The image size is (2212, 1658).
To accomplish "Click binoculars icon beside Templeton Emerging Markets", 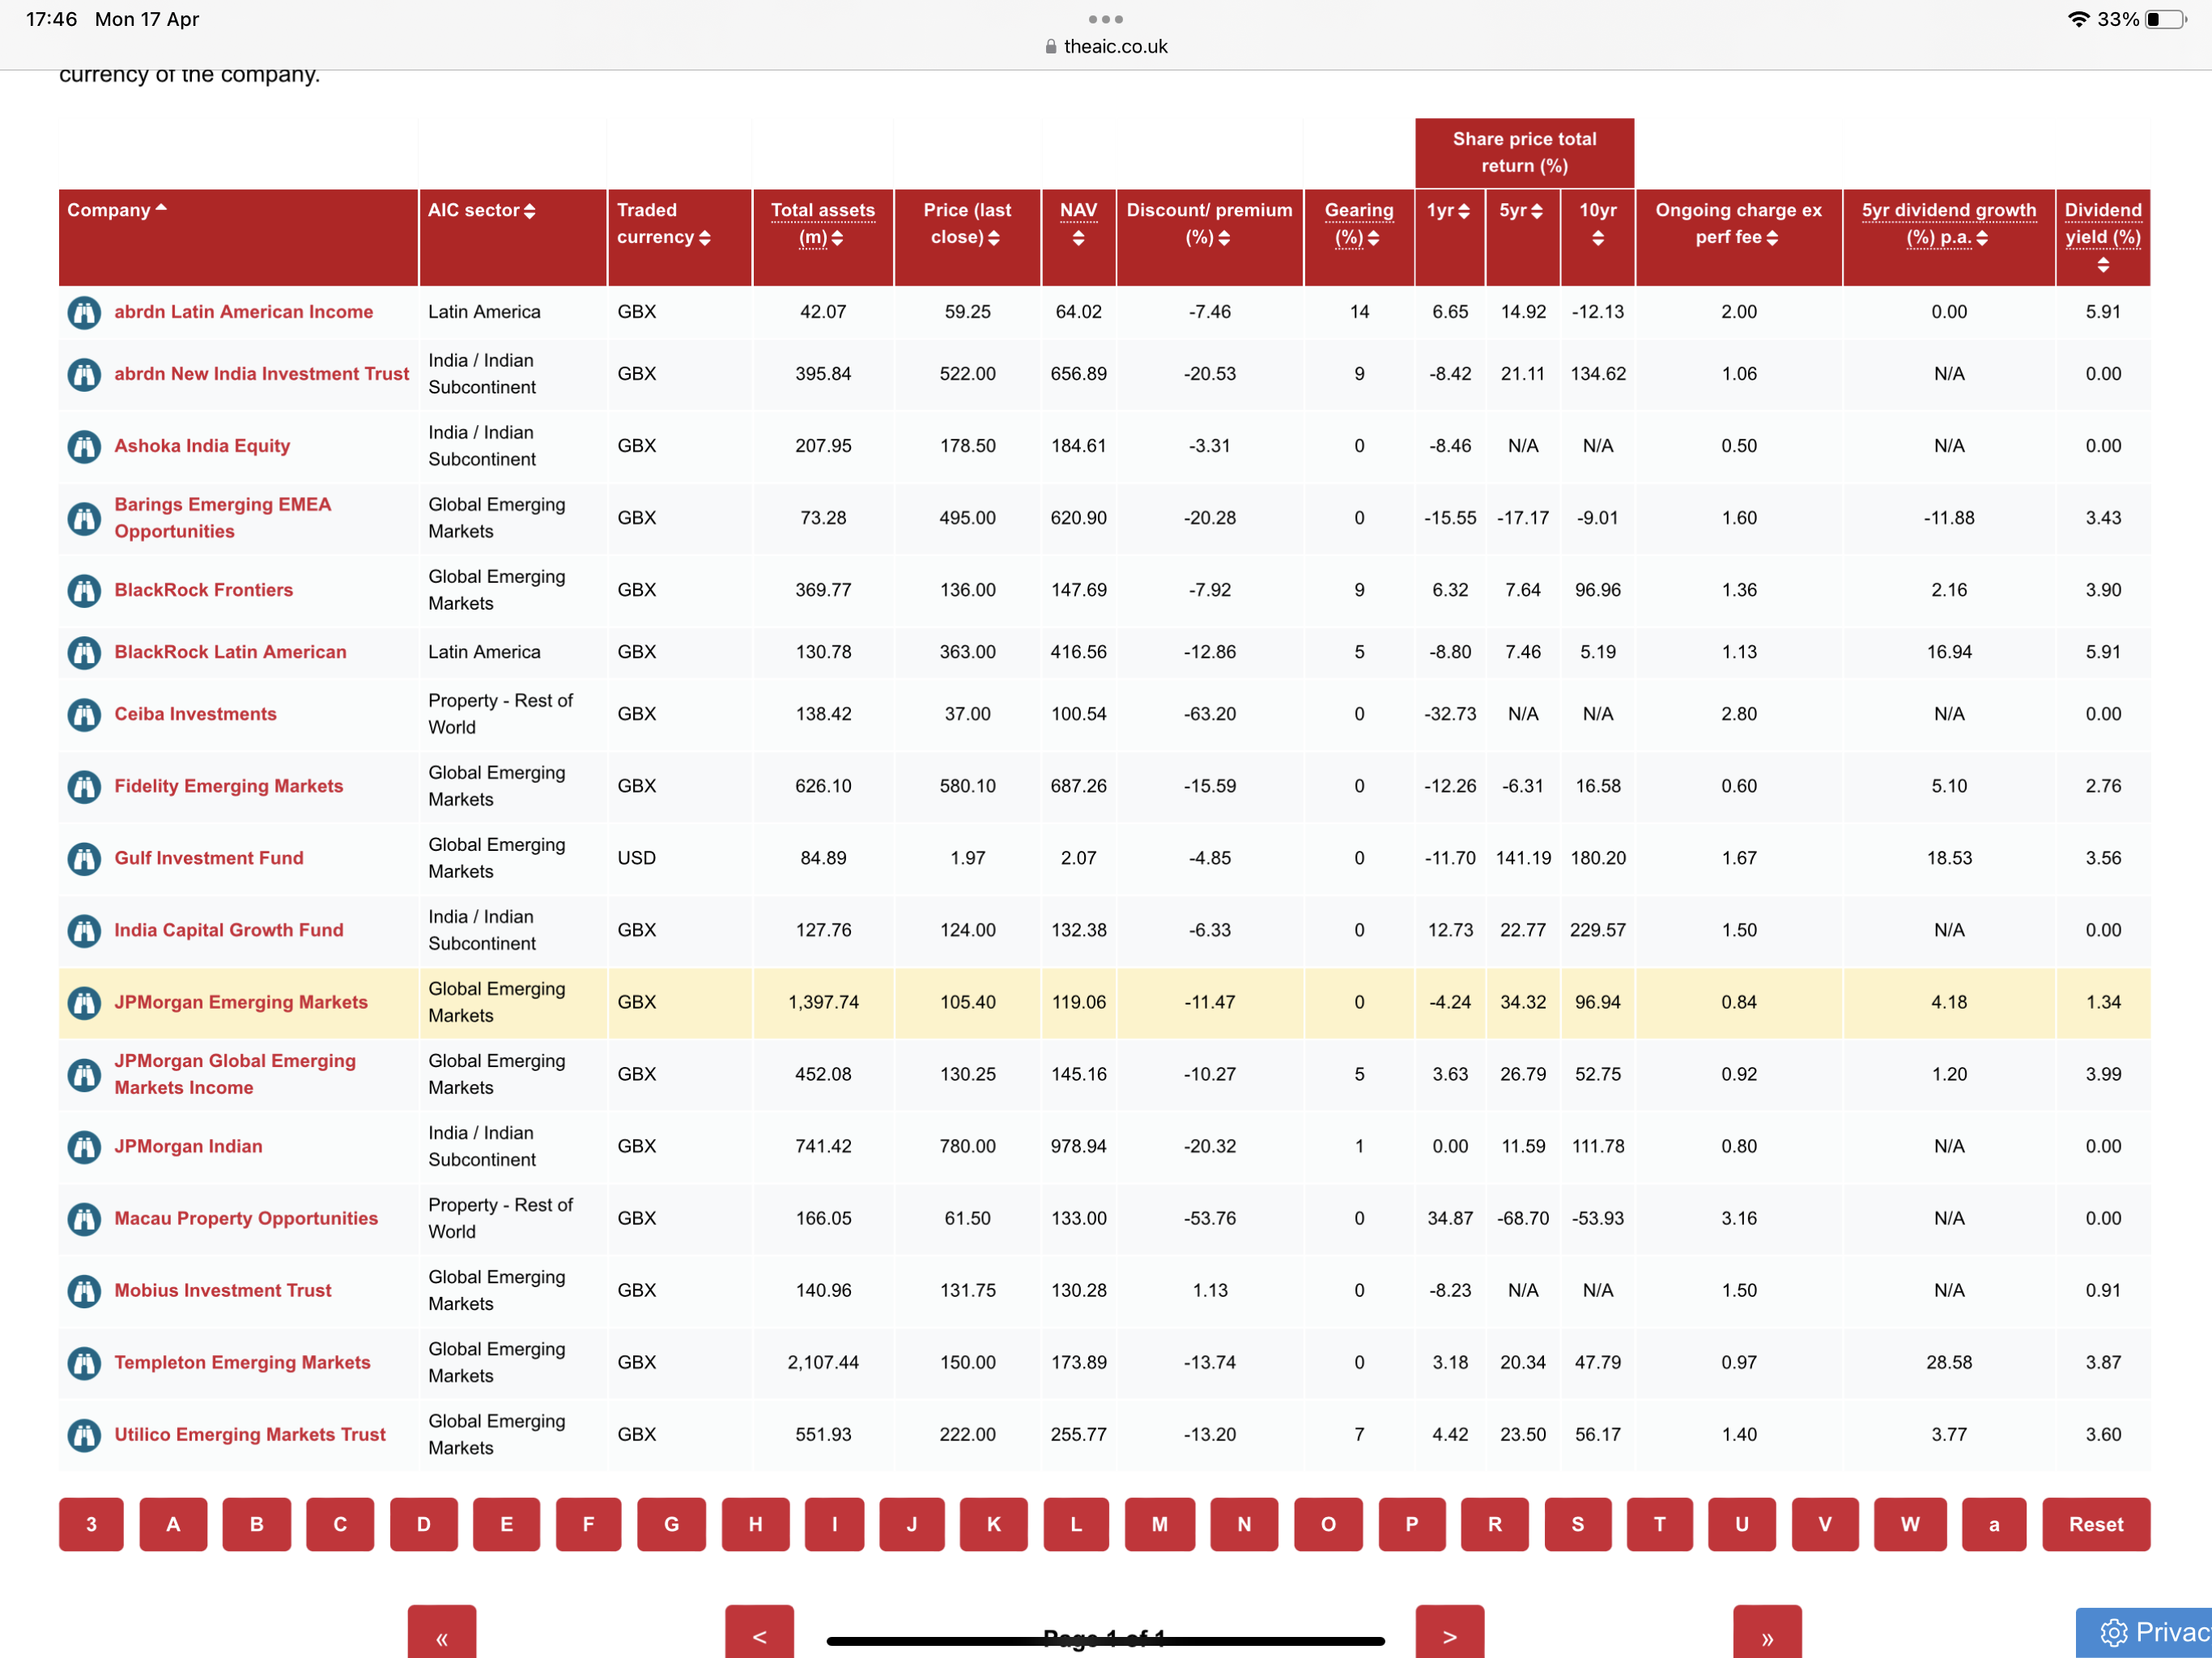I will (84, 1362).
